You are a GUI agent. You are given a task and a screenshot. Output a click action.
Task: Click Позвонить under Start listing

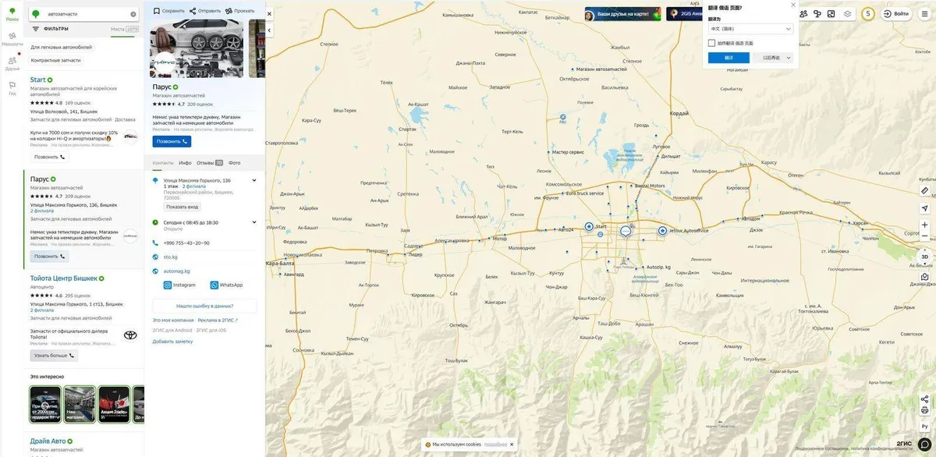pyautogui.click(x=49, y=157)
